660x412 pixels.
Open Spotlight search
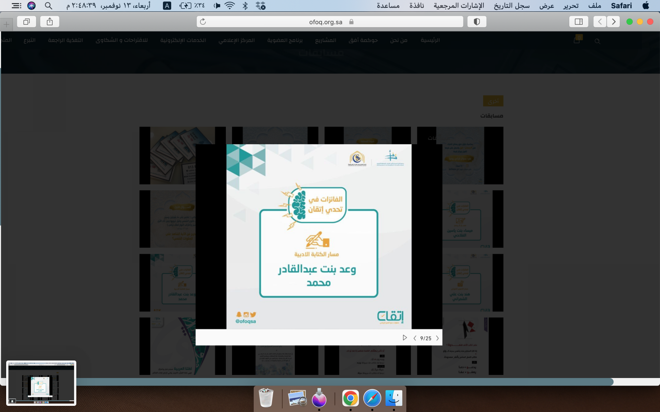click(x=48, y=5)
